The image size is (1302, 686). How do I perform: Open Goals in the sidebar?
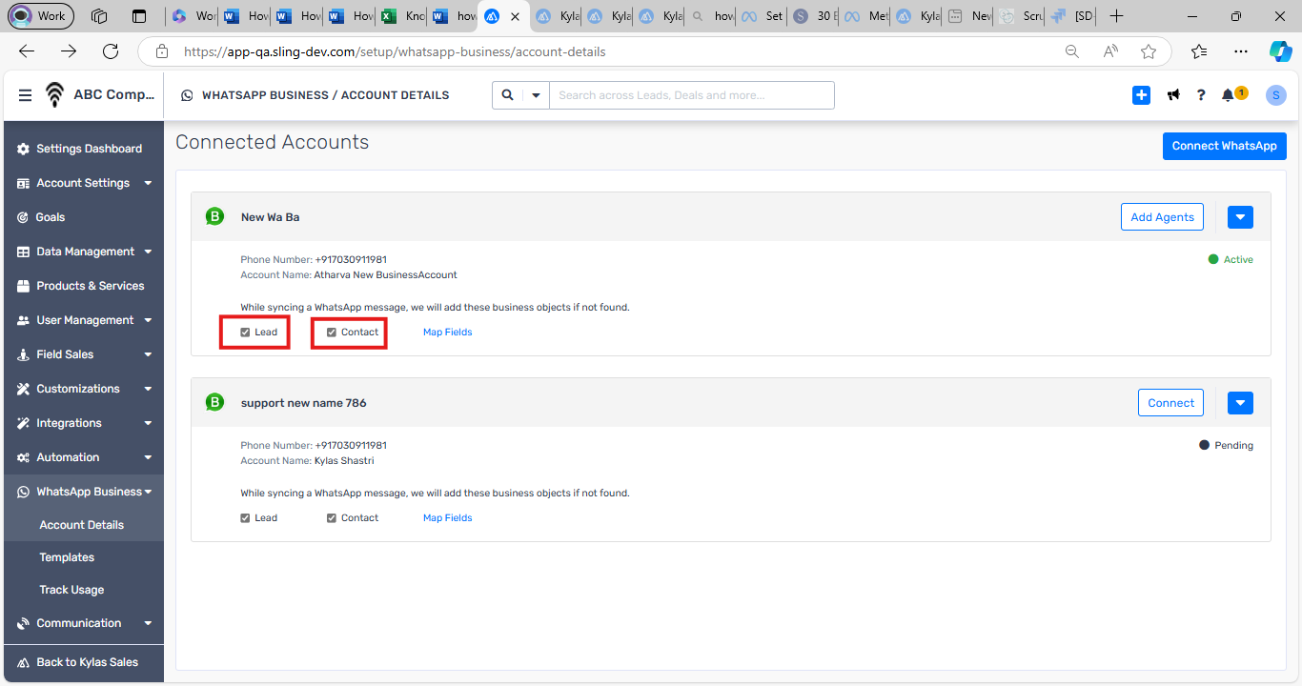coord(84,217)
